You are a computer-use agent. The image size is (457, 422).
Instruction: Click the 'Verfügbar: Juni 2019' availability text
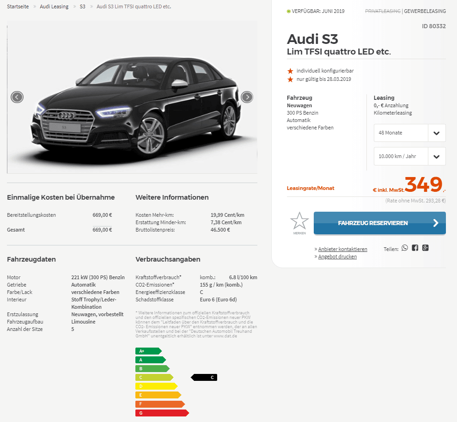pyautogui.click(x=318, y=11)
